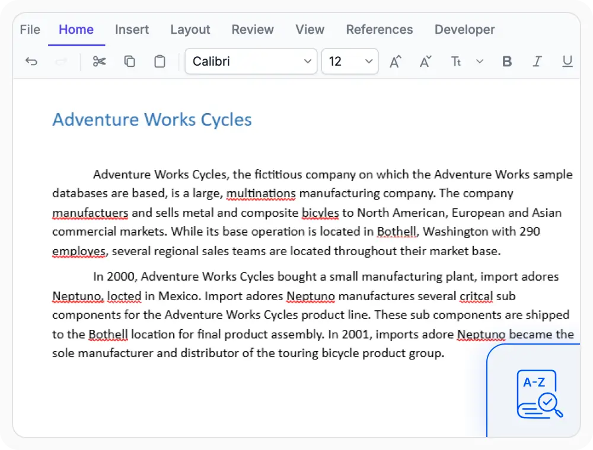
Task: Click the A-Z spell check icon
Action: [539, 394]
